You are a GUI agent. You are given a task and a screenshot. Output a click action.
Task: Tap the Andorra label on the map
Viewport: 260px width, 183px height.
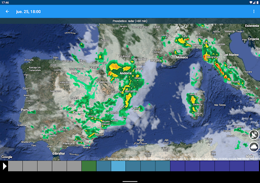coord(125,73)
